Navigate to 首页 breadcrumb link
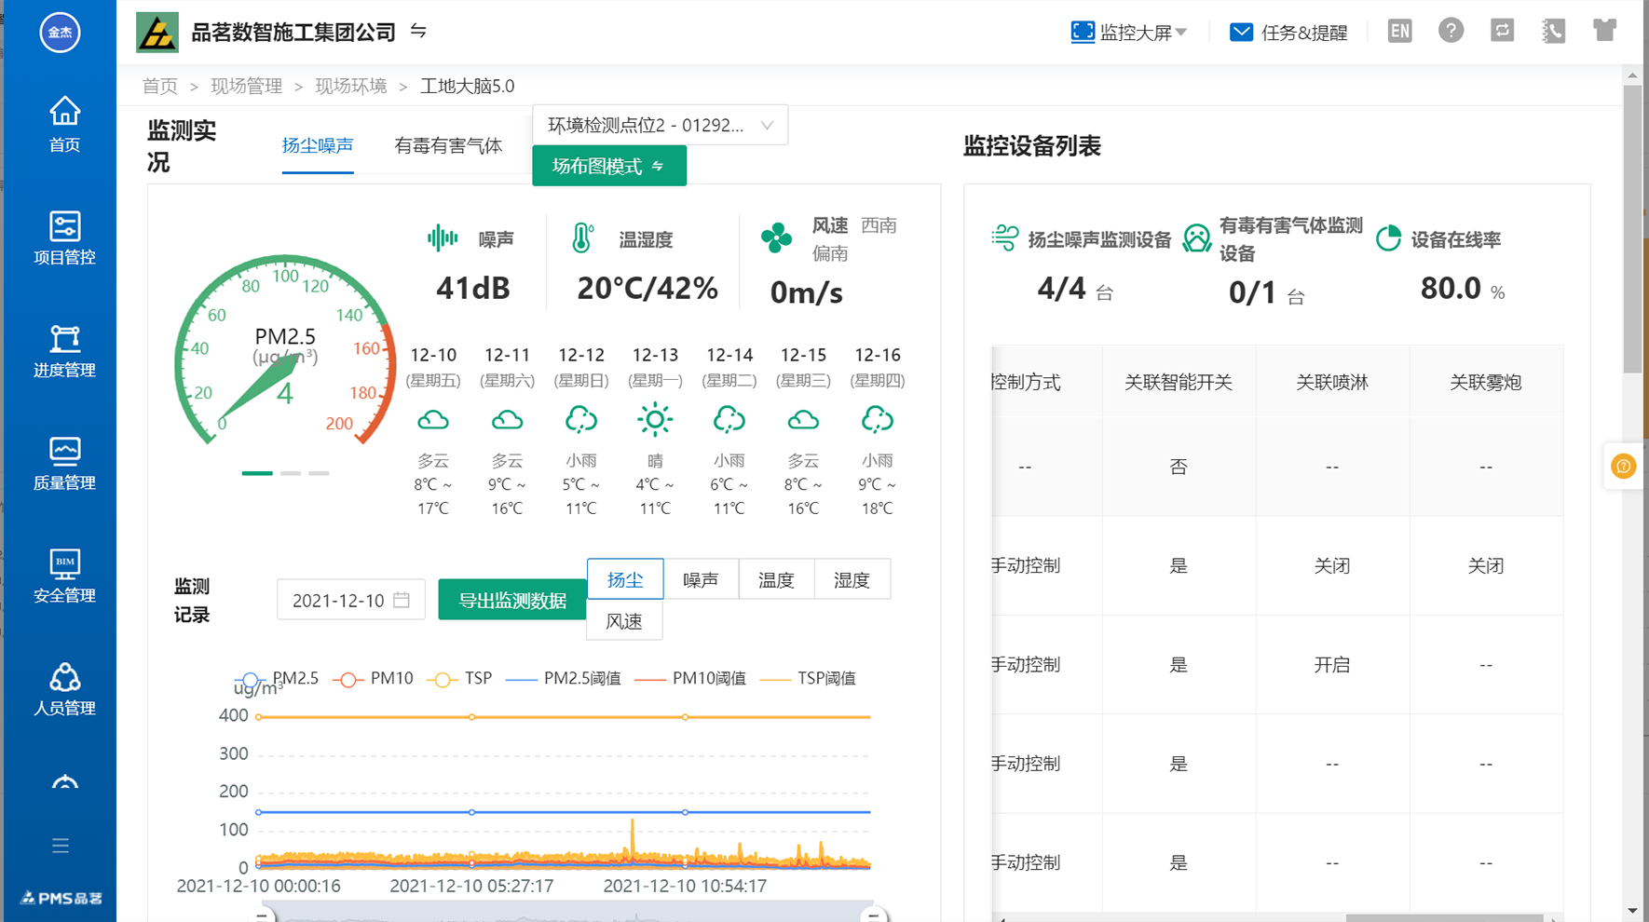Image resolution: width=1649 pixels, height=922 pixels. pyautogui.click(x=159, y=86)
